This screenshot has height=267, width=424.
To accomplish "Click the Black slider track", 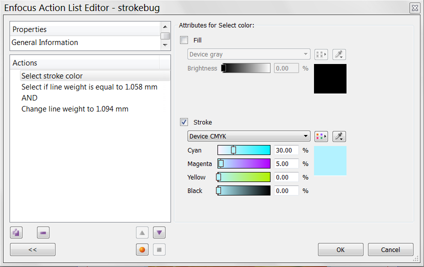I will 244,190.
